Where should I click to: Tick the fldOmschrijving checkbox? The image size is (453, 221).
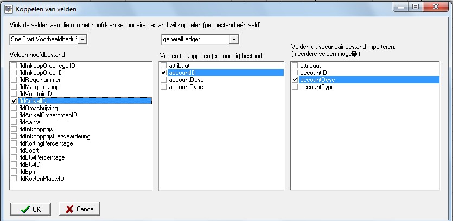point(14,108)
